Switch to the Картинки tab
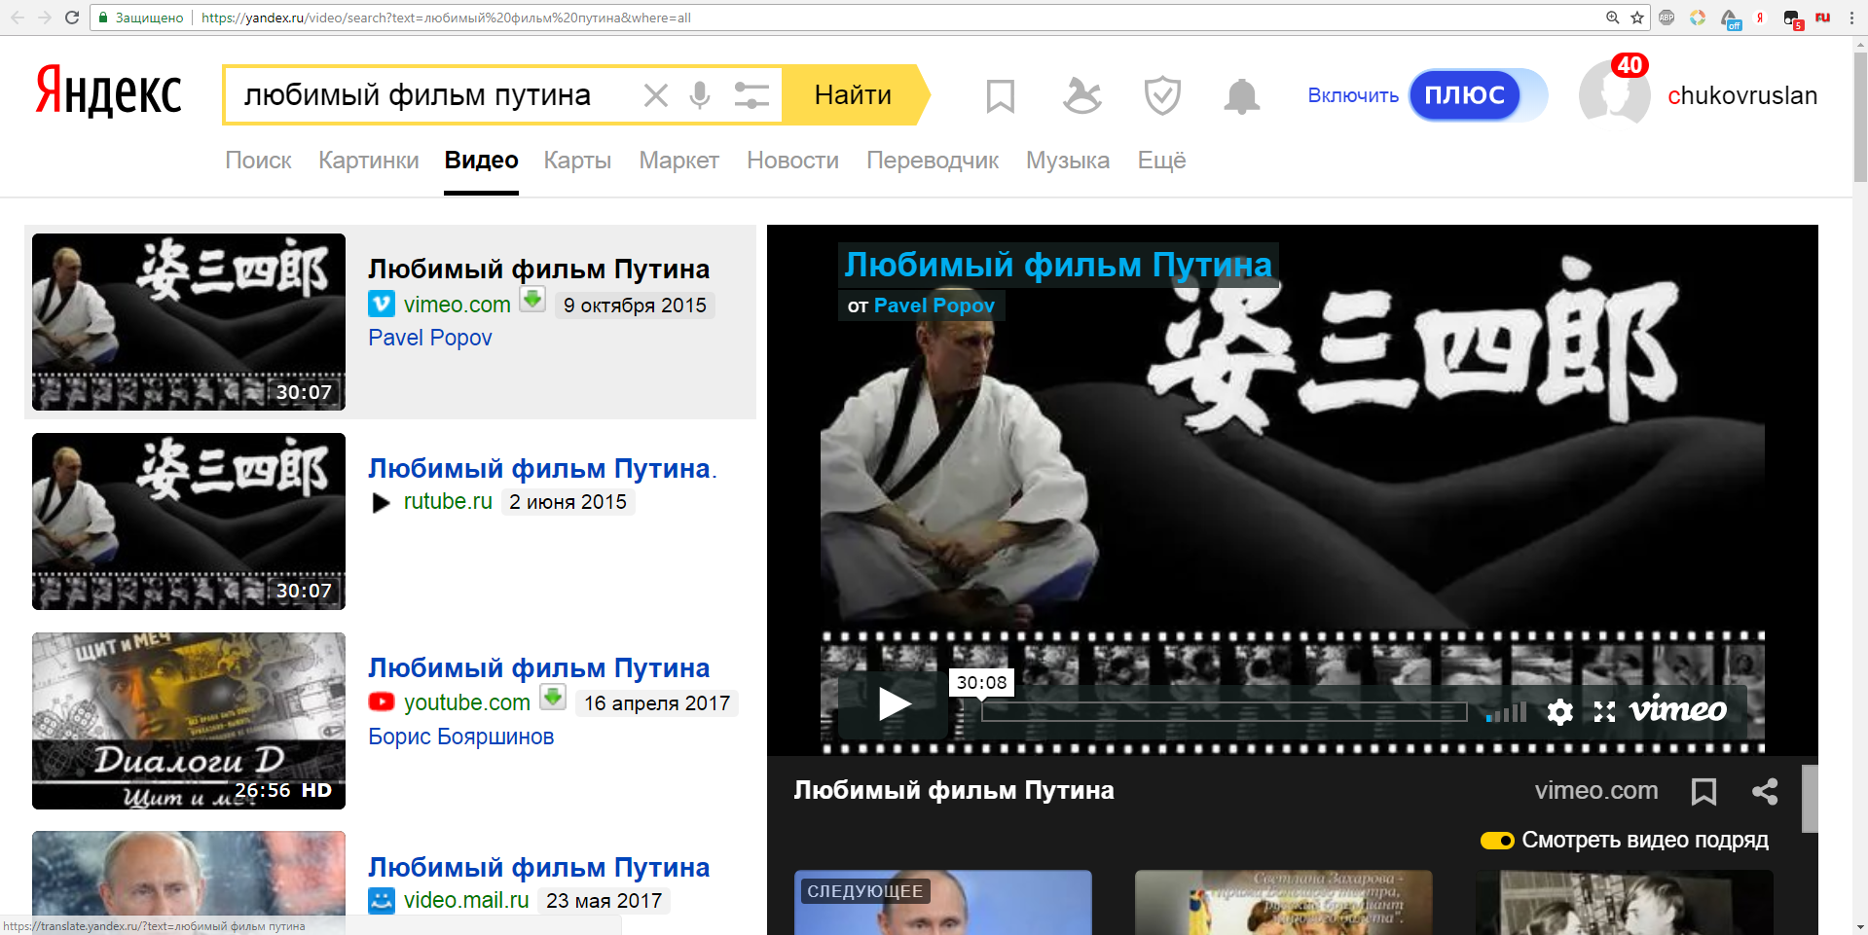 (x=368, y=161)
